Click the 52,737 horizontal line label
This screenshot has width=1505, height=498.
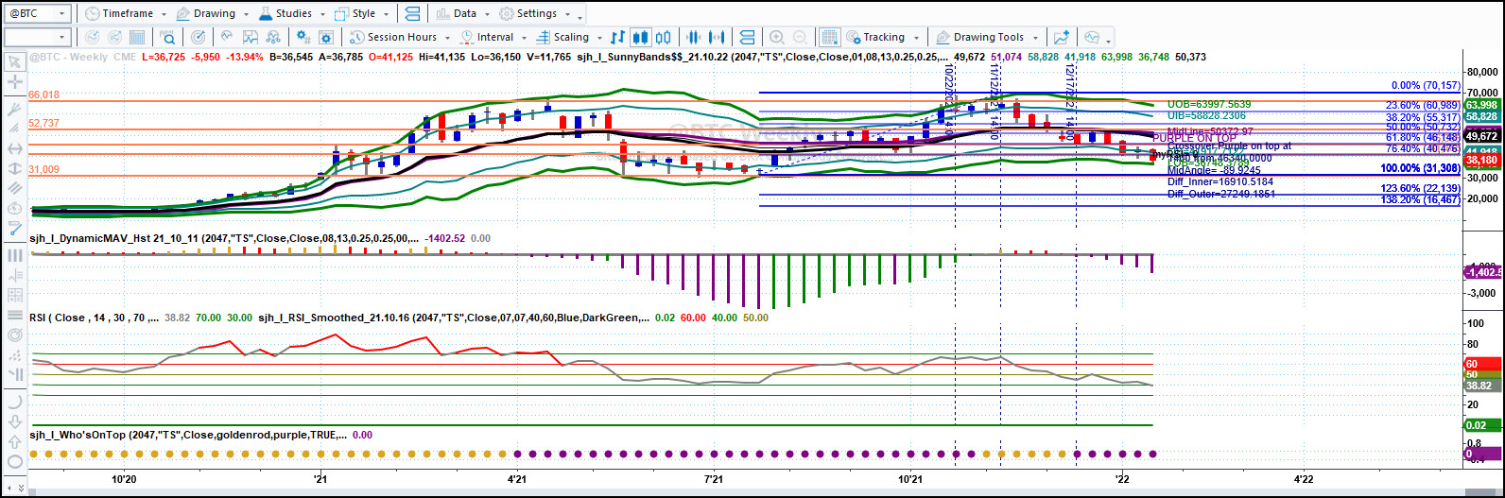point(44,124)
